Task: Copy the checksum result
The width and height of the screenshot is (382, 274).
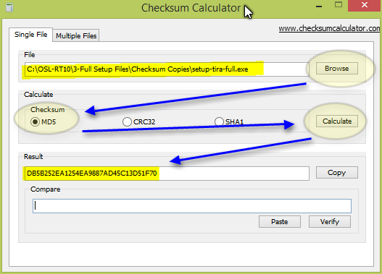Action: 336,173
